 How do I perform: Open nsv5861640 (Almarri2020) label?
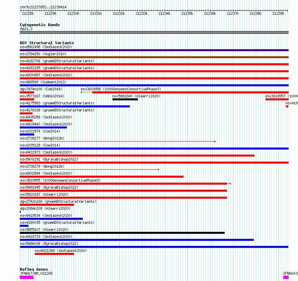pyautogui.click(x=136, y=96)
